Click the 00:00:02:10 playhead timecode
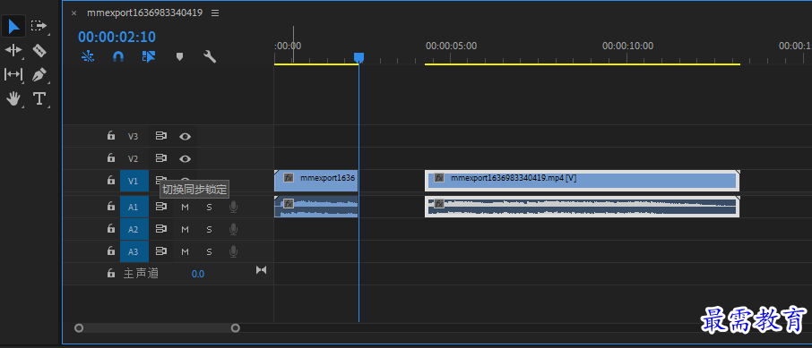This screenshot has height=348, width=812. [117, 37]
